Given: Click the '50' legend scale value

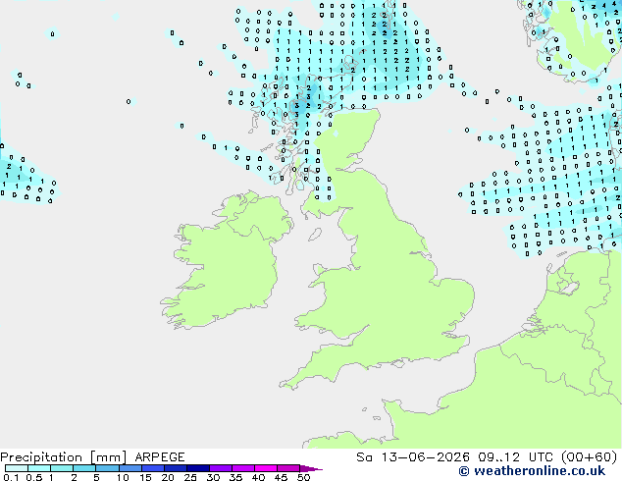Looking at the screenshot, I should [x=303, y=477].
